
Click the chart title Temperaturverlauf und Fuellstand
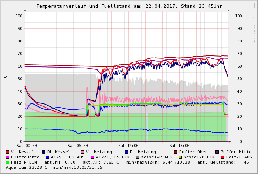(129, 6)
